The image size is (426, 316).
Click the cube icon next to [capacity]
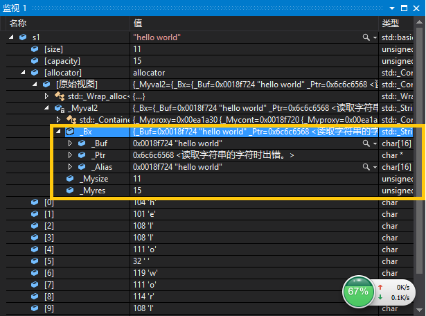35,60
